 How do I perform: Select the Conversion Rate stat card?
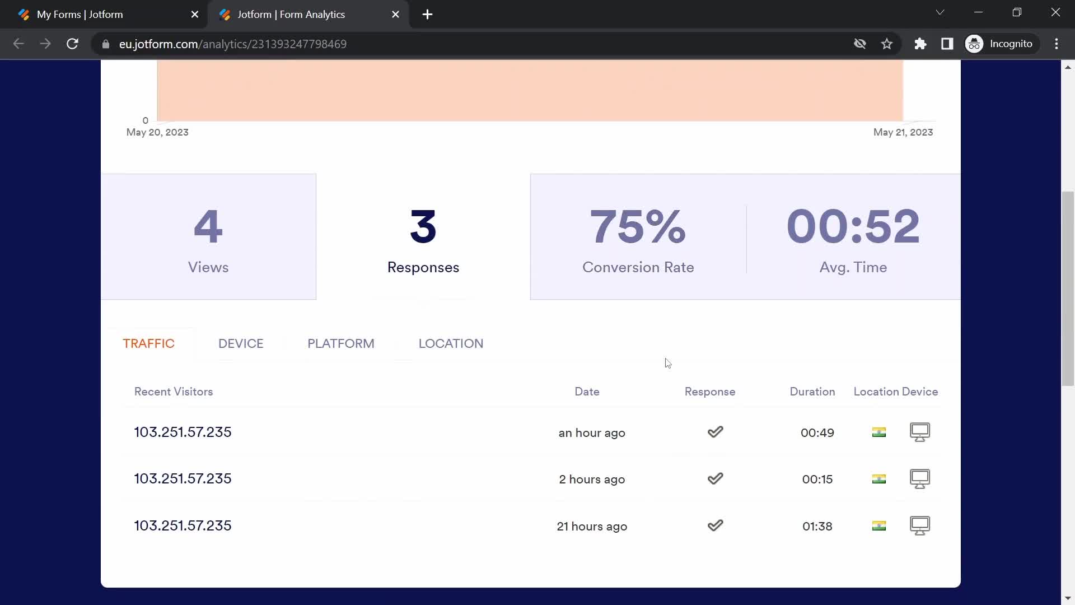[638, 236]
